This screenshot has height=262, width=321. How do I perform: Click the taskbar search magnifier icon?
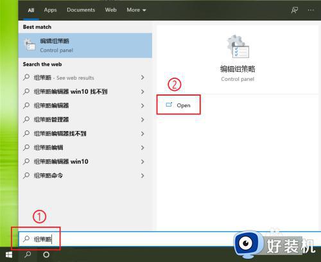28,255
